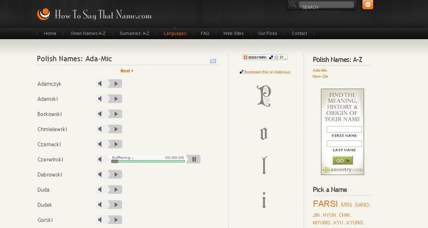Click the email envelope icon
Image resolution: width=428 pixels, height=228 pixels.
[213, 61]
